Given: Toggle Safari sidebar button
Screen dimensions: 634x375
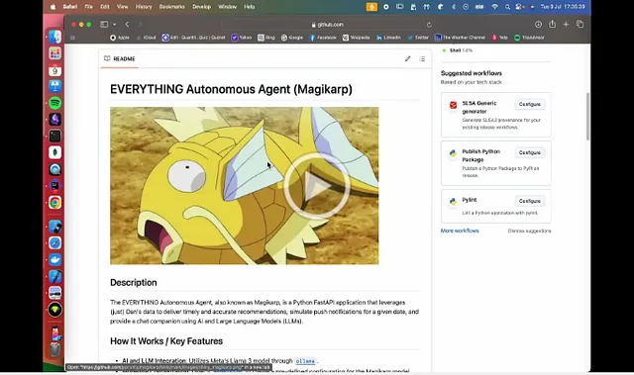Looking at the screenshot, I should coord(104,24).
